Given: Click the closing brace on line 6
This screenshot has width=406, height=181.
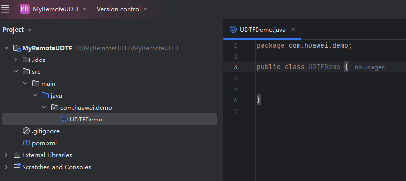Looking at the screenshot, I should [x=258, y=100].
